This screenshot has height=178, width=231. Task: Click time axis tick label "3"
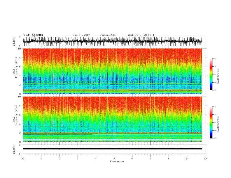pos(78,159)
